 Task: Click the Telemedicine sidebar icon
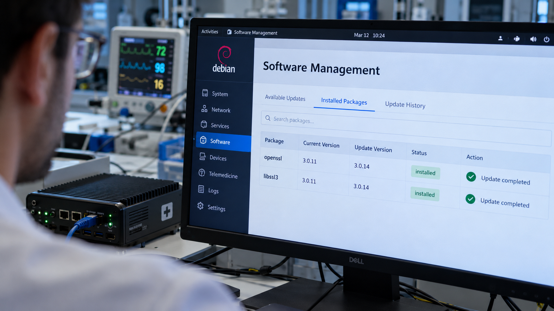click(202, 172)
